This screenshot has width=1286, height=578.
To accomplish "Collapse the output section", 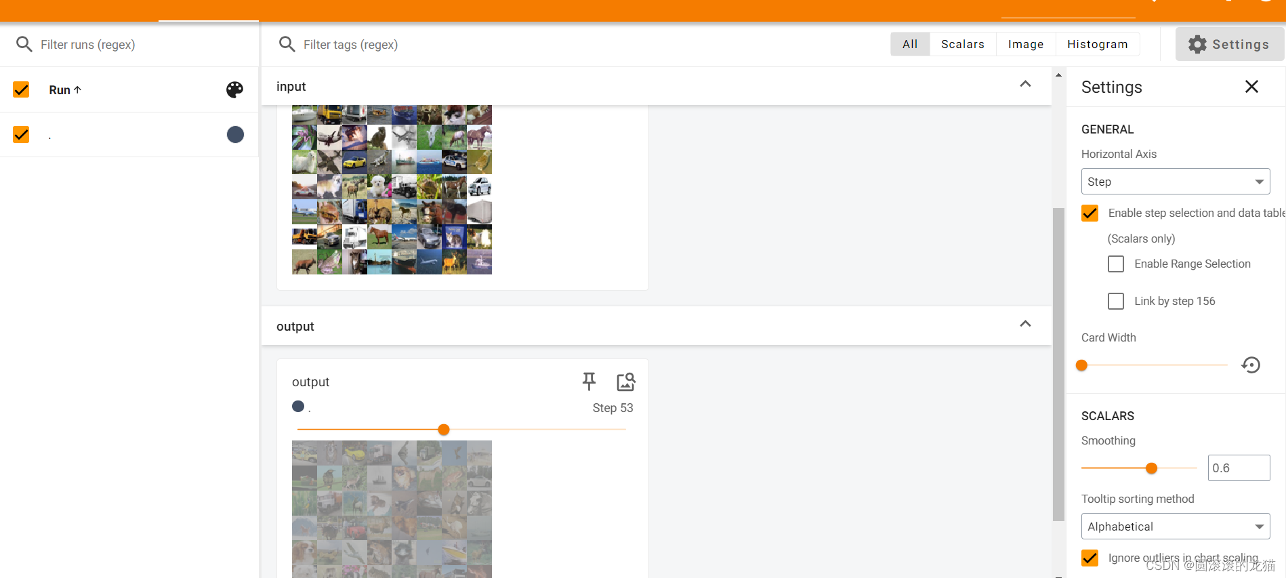I will click(x=1025, y=324).
